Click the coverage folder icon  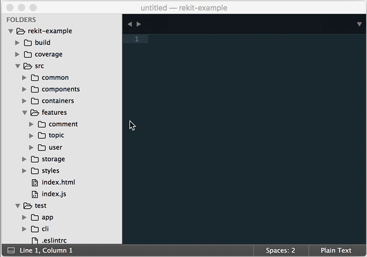coord(28,54)
